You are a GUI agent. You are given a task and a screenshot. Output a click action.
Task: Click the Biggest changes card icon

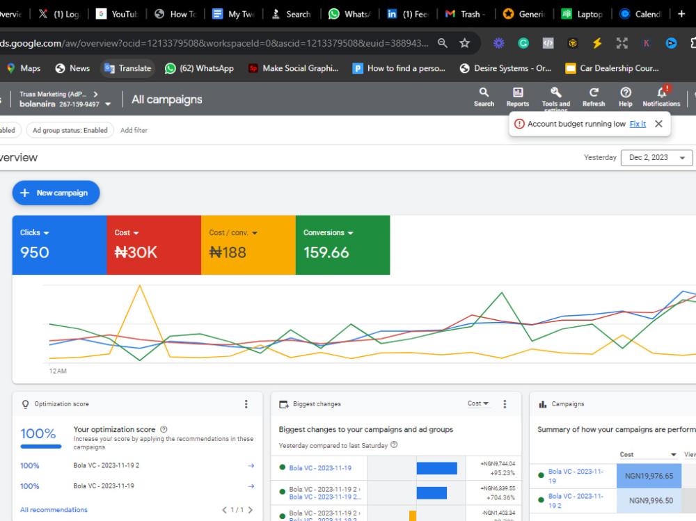point(283,404)
